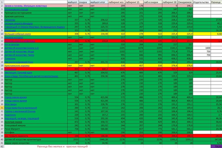The width and height of the screenshot is (222, 148).
Task: Click the 'Издательство' column header cell
Action: [201, 2]
